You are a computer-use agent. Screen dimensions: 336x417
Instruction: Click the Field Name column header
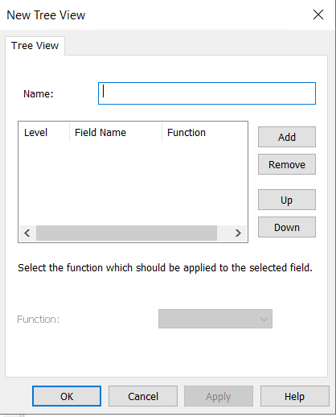[x=116, y=132]
